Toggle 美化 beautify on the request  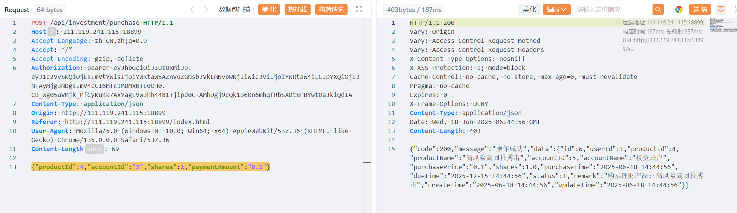click(269, 9)
